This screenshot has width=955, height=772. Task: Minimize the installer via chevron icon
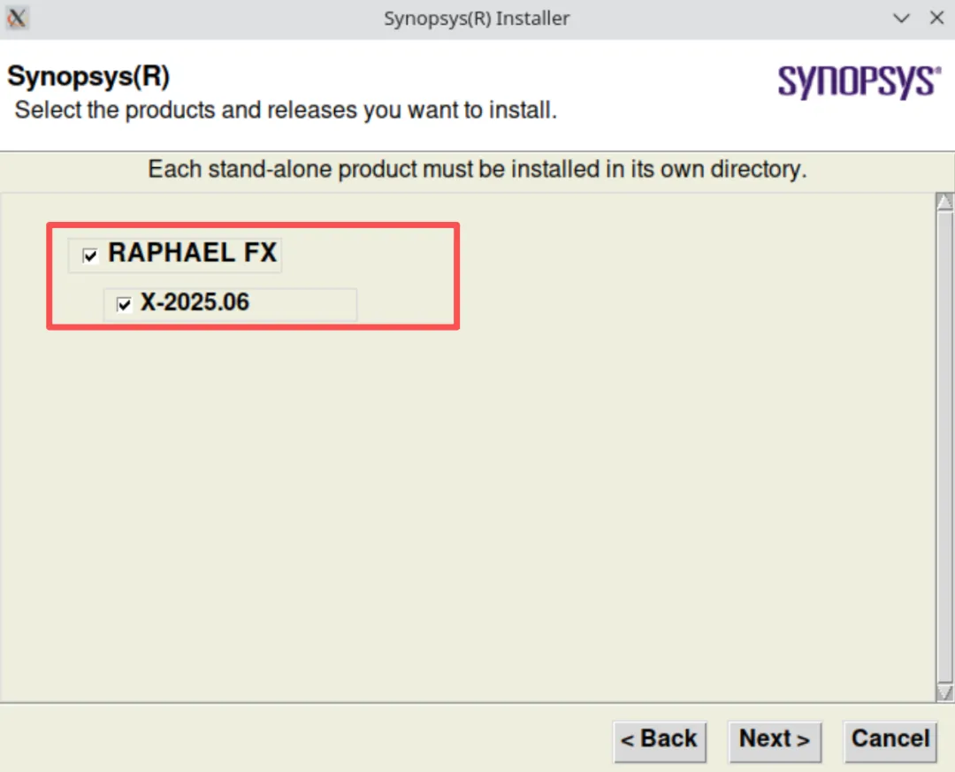tap(901, 19)
